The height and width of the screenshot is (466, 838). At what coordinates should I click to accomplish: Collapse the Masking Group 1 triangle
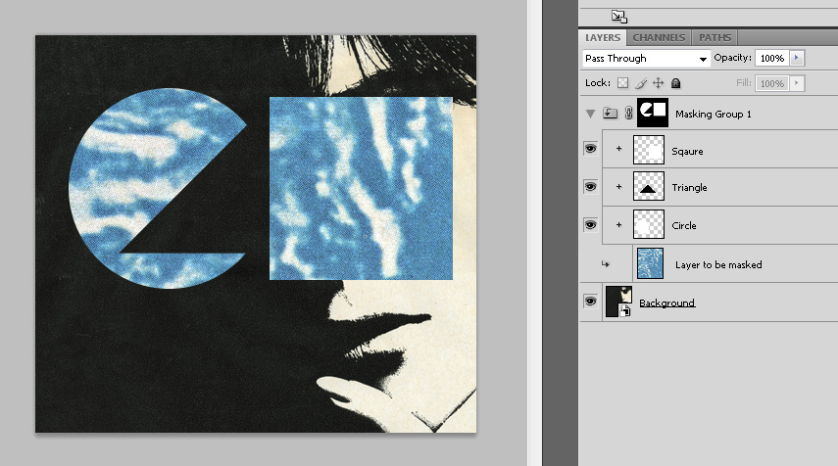tap(590, 114)
